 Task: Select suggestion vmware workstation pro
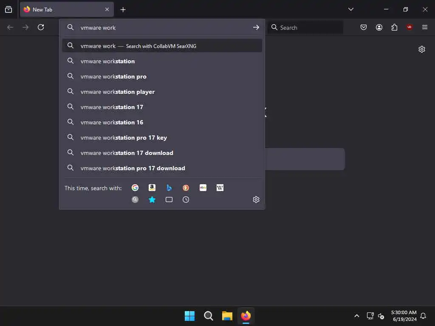tap(162, 76)
